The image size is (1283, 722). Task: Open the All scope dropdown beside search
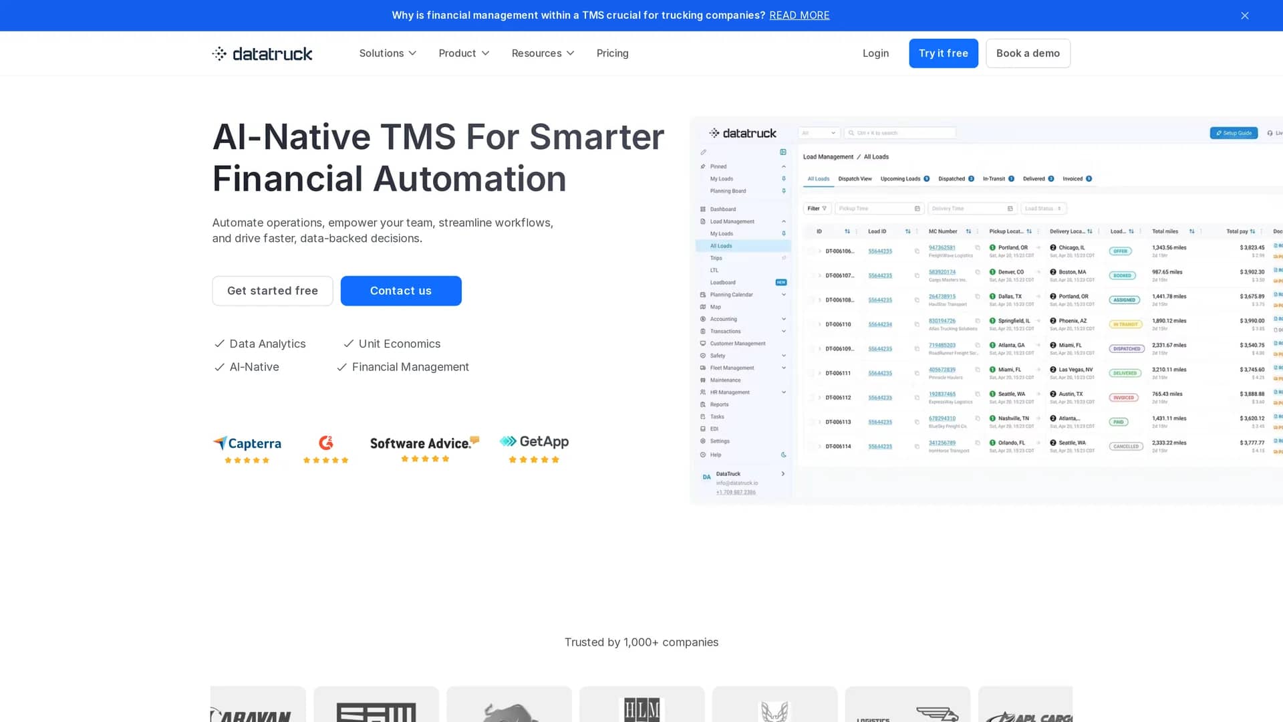pos(819,133)
